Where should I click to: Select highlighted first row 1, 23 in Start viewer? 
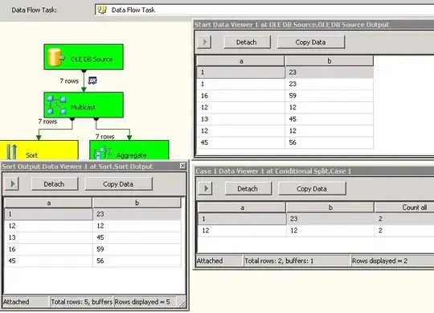285,72
